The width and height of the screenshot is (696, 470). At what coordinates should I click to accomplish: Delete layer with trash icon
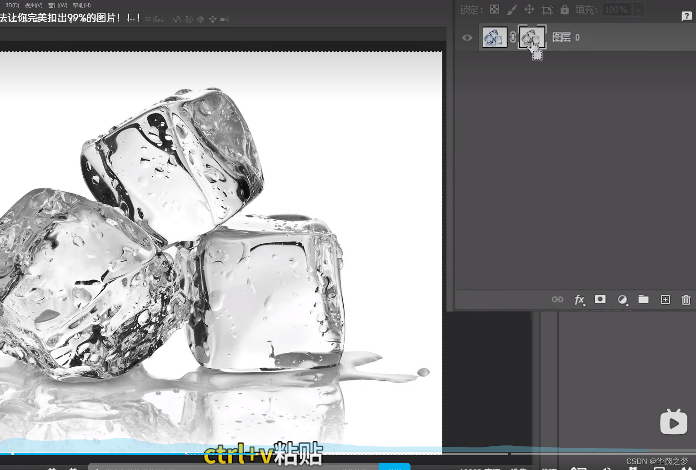(686, 300)
